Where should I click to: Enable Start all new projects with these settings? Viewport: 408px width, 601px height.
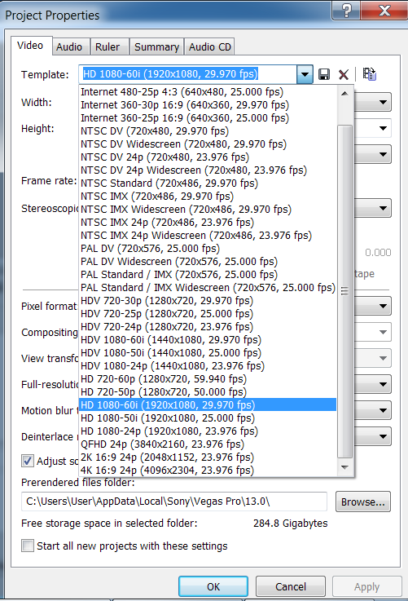point(28,546)
